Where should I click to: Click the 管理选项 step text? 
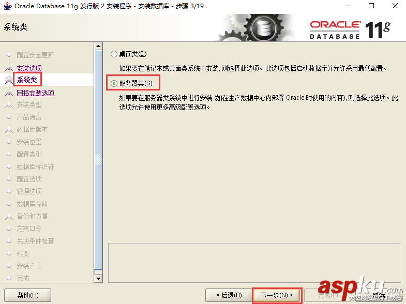[29, 191]
